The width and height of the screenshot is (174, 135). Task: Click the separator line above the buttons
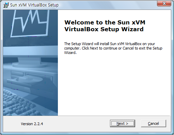point(86,116)
